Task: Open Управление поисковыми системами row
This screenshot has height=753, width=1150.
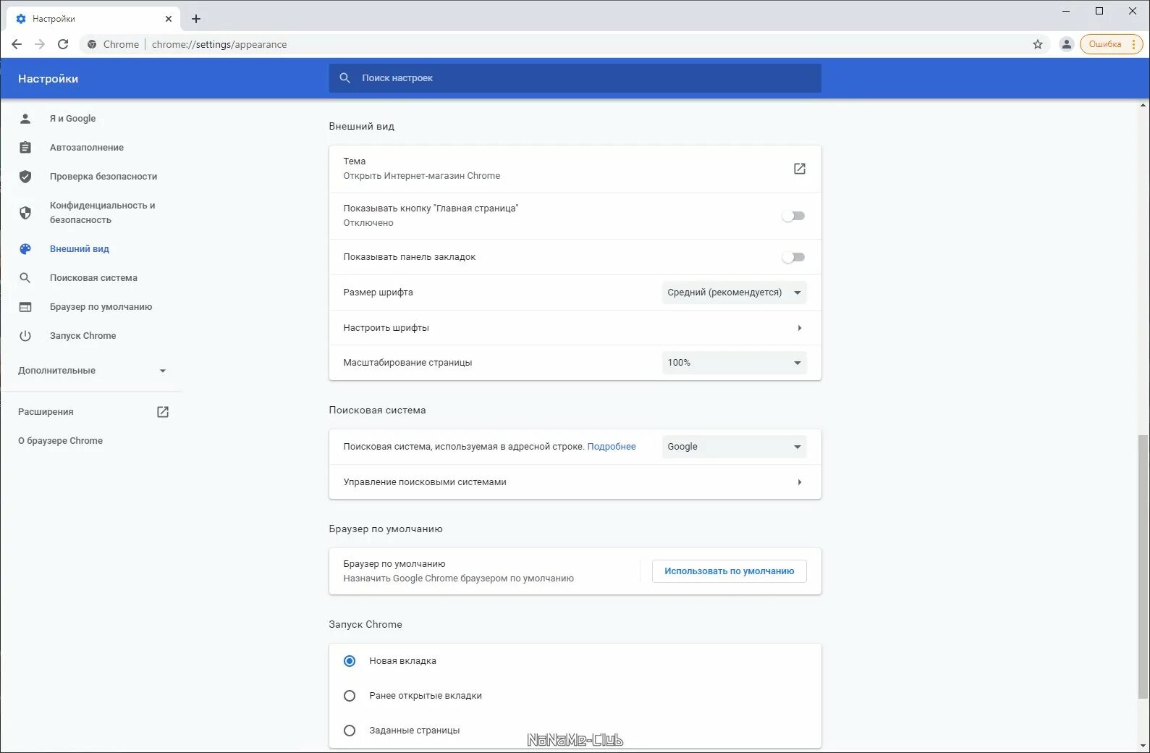Action: (x=575, y=482)
